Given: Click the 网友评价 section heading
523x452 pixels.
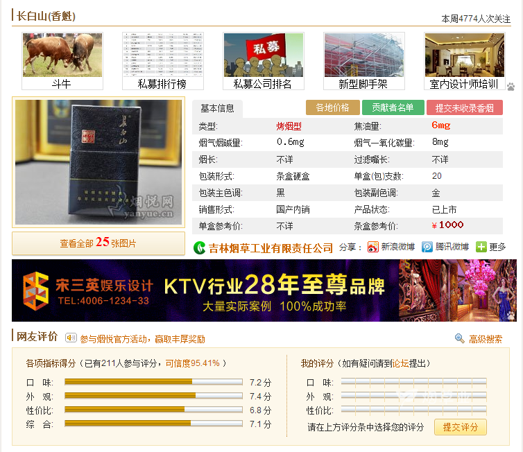Looking at the screenshot, I should (37, 336).
